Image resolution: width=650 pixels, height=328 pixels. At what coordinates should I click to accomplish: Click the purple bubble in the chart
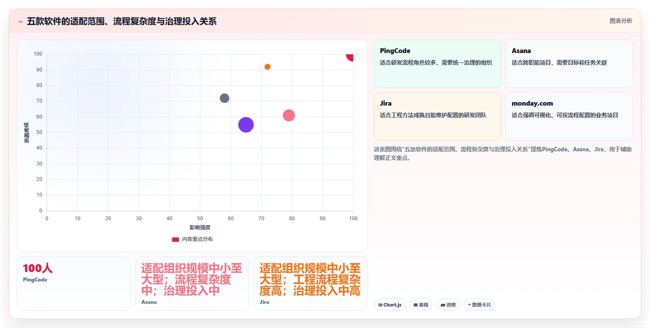tap(246, 125)
